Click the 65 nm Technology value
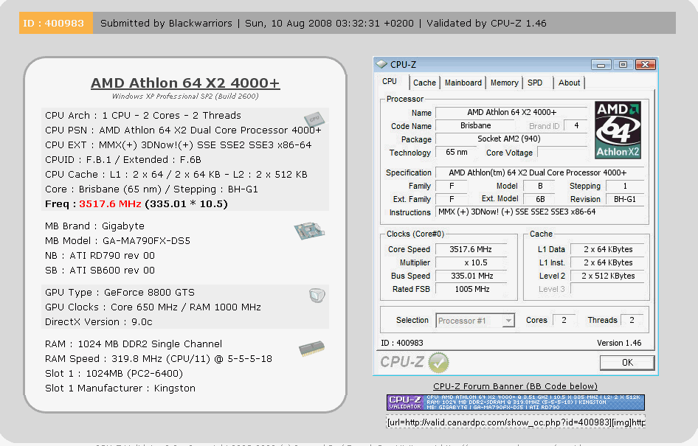 click(457, 153)
